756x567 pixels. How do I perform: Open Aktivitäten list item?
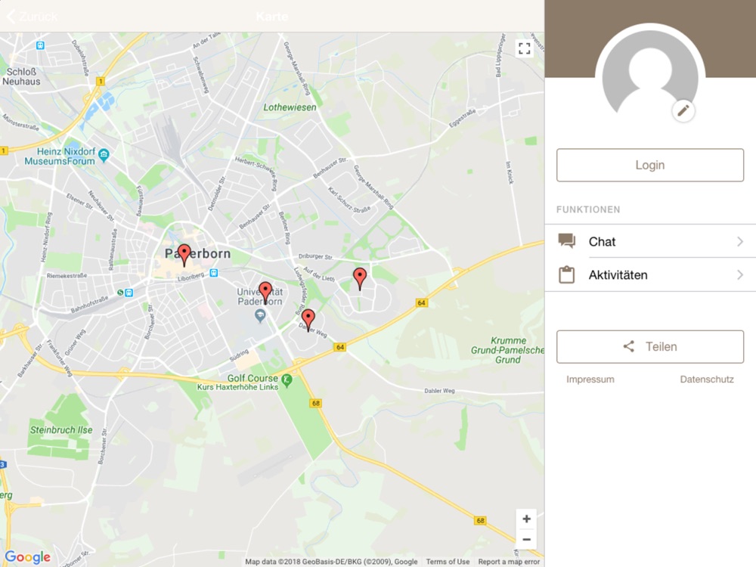click(x=650, y=275)
